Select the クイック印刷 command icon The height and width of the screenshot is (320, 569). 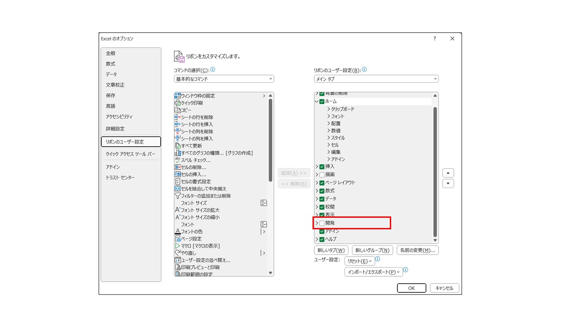coord(177,103)
